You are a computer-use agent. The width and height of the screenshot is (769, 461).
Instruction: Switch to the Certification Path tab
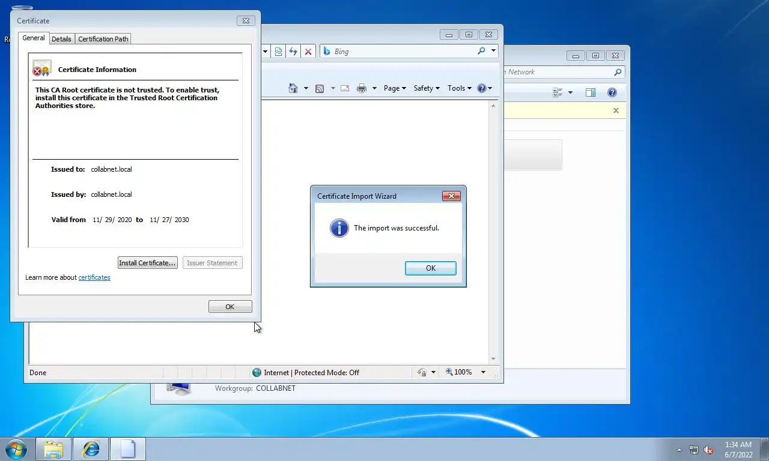click(x=103, y=39)
